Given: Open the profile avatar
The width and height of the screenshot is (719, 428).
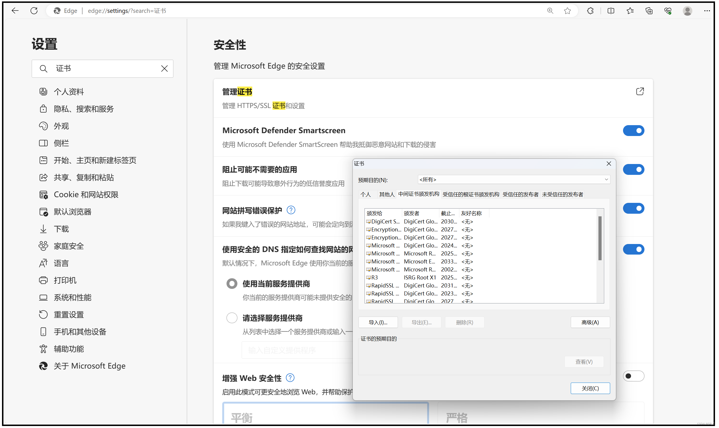Looking at the screenshot, I should [687, 11].
